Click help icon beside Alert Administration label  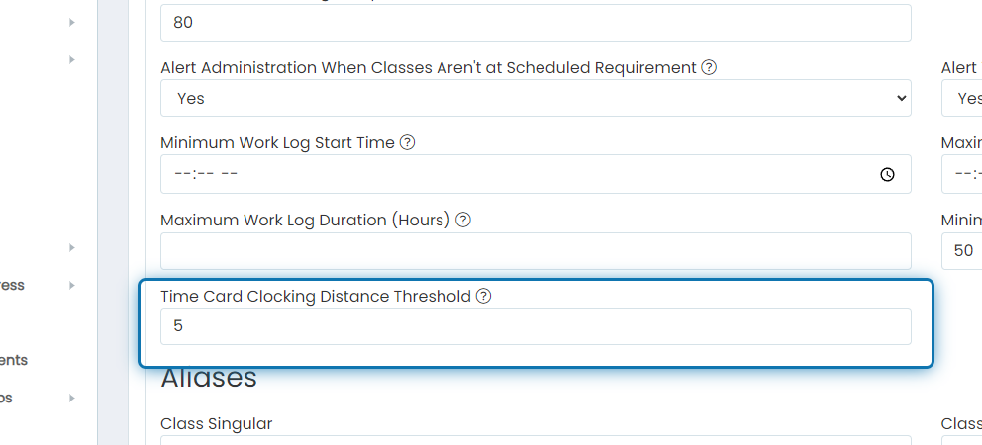(x=709, y=67)
